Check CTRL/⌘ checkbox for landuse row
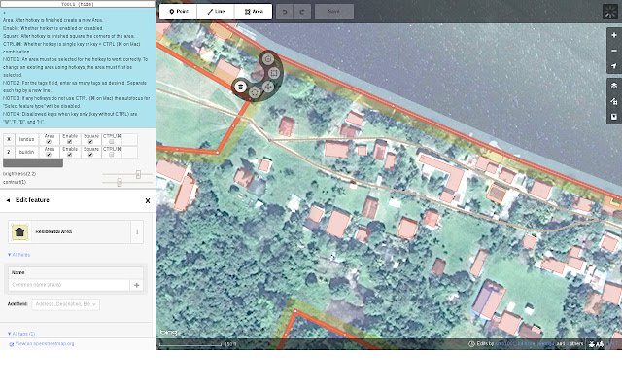The image size is (622, 389). coord(111,144)
